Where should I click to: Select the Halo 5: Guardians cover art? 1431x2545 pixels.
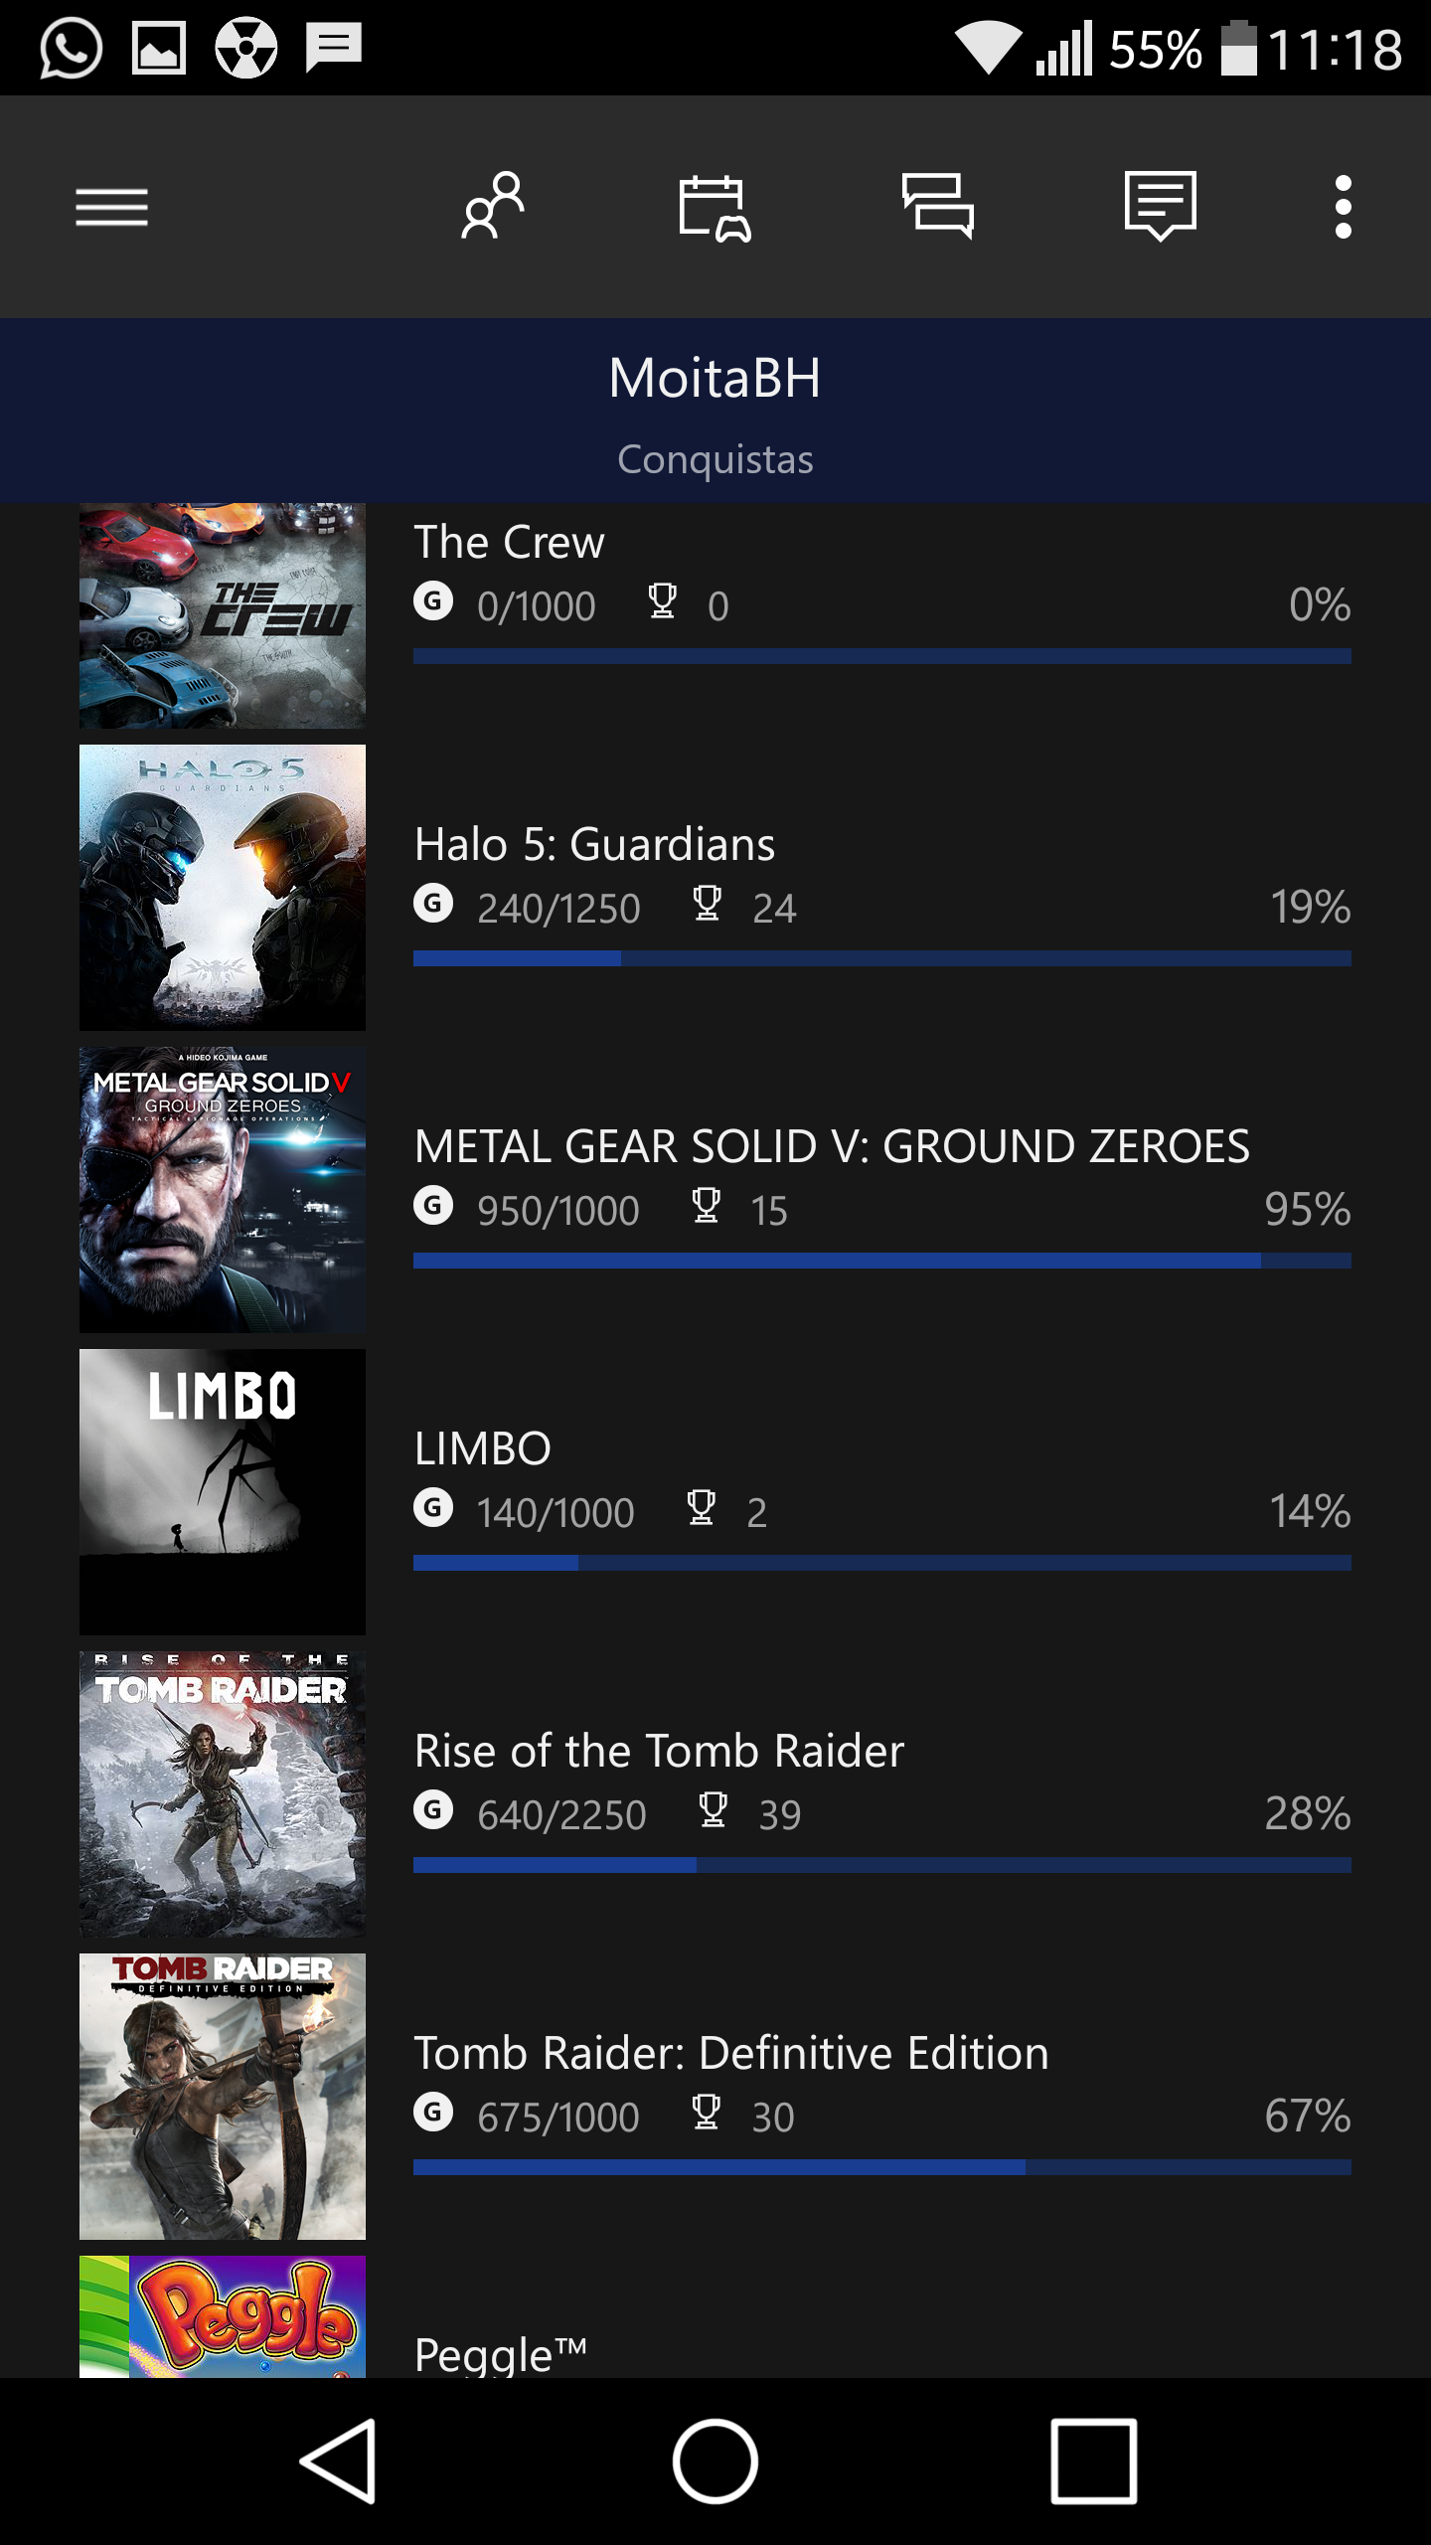coord(223,887)
